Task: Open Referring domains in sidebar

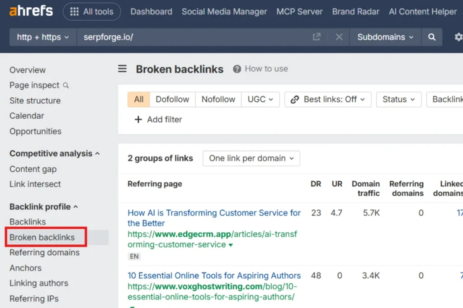Action: click(x=44, y=253)
